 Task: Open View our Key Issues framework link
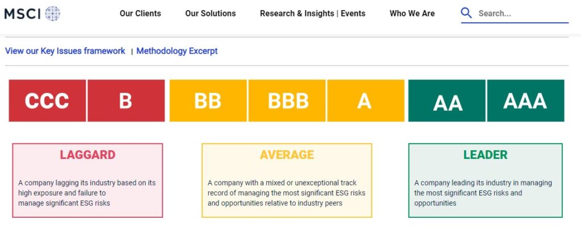pos(65,51)
